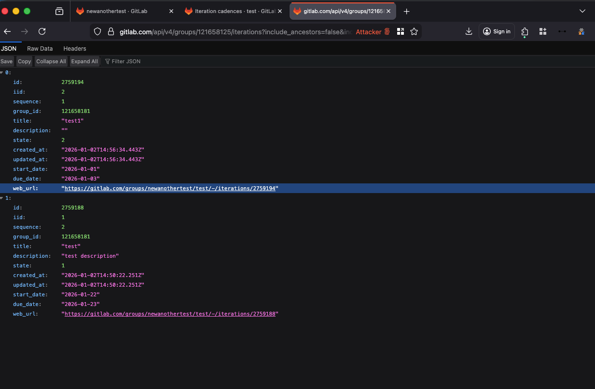Viewport: 595px width, 389px height.
Task: Bookmark this page with the star icon
Action: [414, 31]
